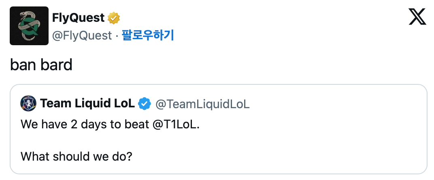The height and width of the screenshot is (180, 434).
Task: Click the word "bard" in the tweet
Action: click(56, 65)
